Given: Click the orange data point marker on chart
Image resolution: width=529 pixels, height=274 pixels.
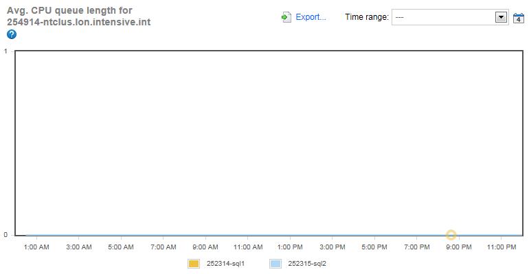Looking at the screenshot, I should pos(451,235).
